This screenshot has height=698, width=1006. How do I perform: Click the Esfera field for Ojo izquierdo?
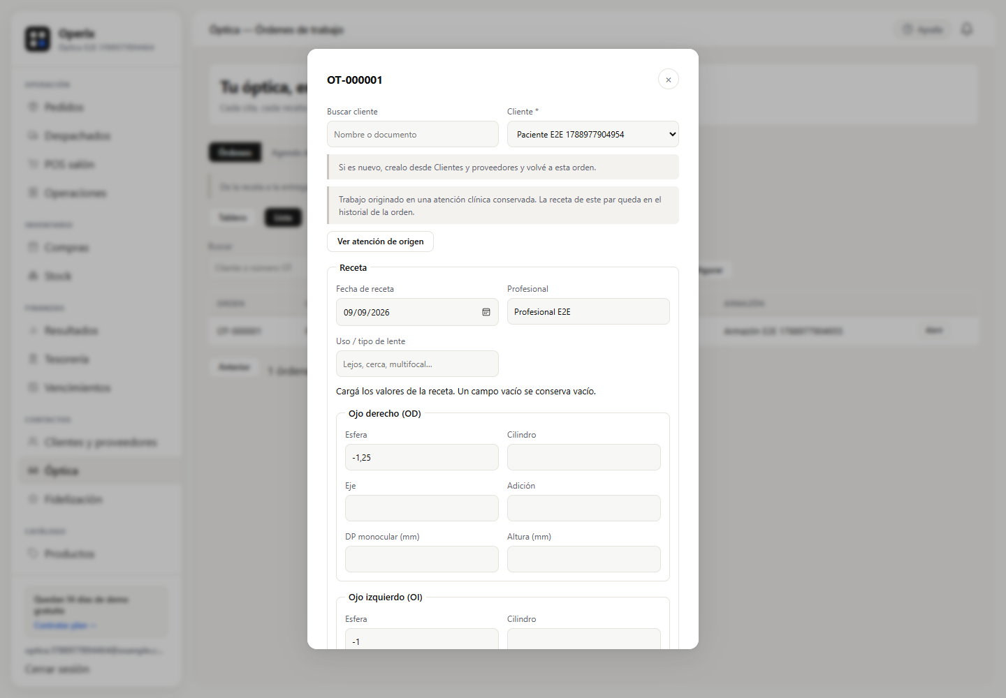(422, 639)
